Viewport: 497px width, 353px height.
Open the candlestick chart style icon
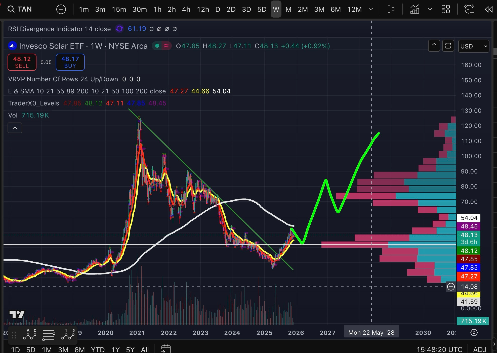point(391,9)
